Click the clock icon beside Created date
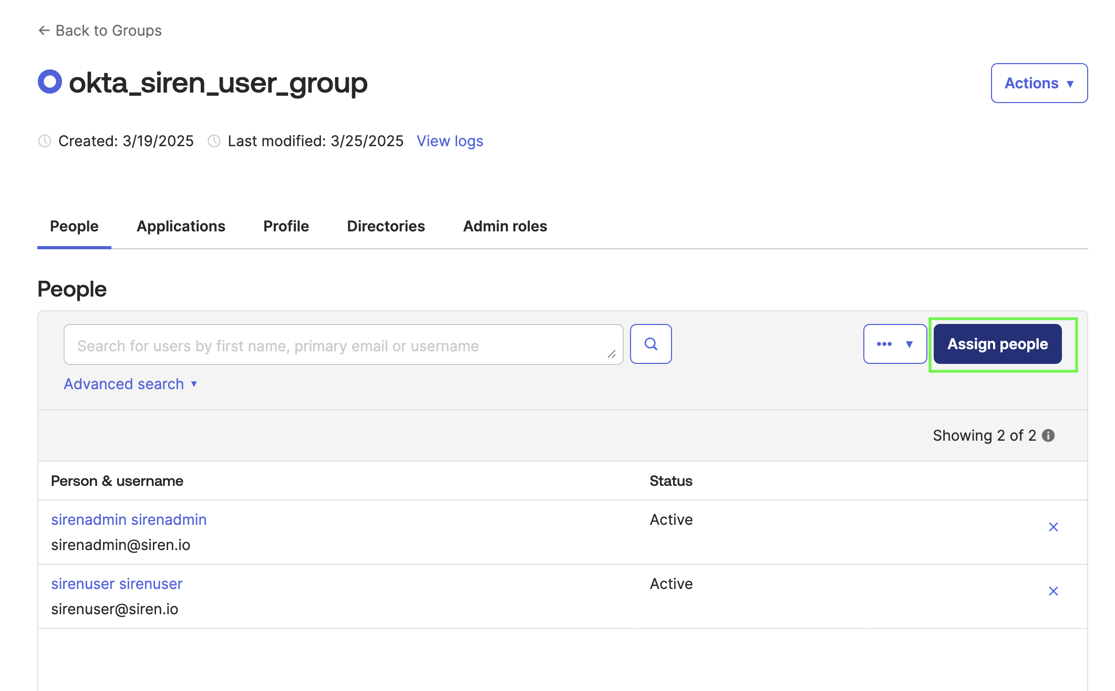Screen dimensions: 1115x691 click(x=45, y=140)
